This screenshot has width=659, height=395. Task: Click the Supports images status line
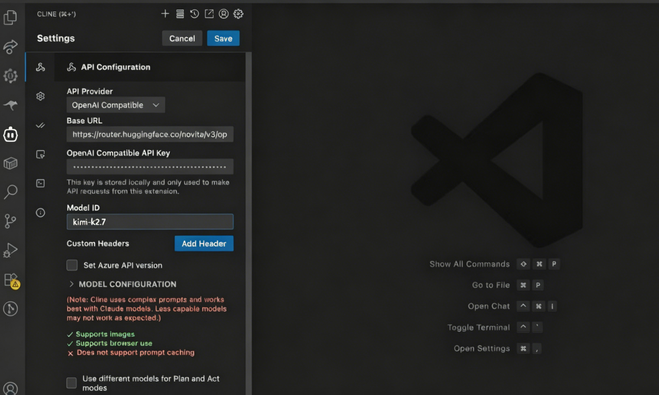coord(101,334)
